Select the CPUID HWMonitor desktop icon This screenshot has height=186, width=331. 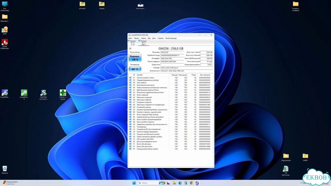pyautogui.click(x=5, y=44)
